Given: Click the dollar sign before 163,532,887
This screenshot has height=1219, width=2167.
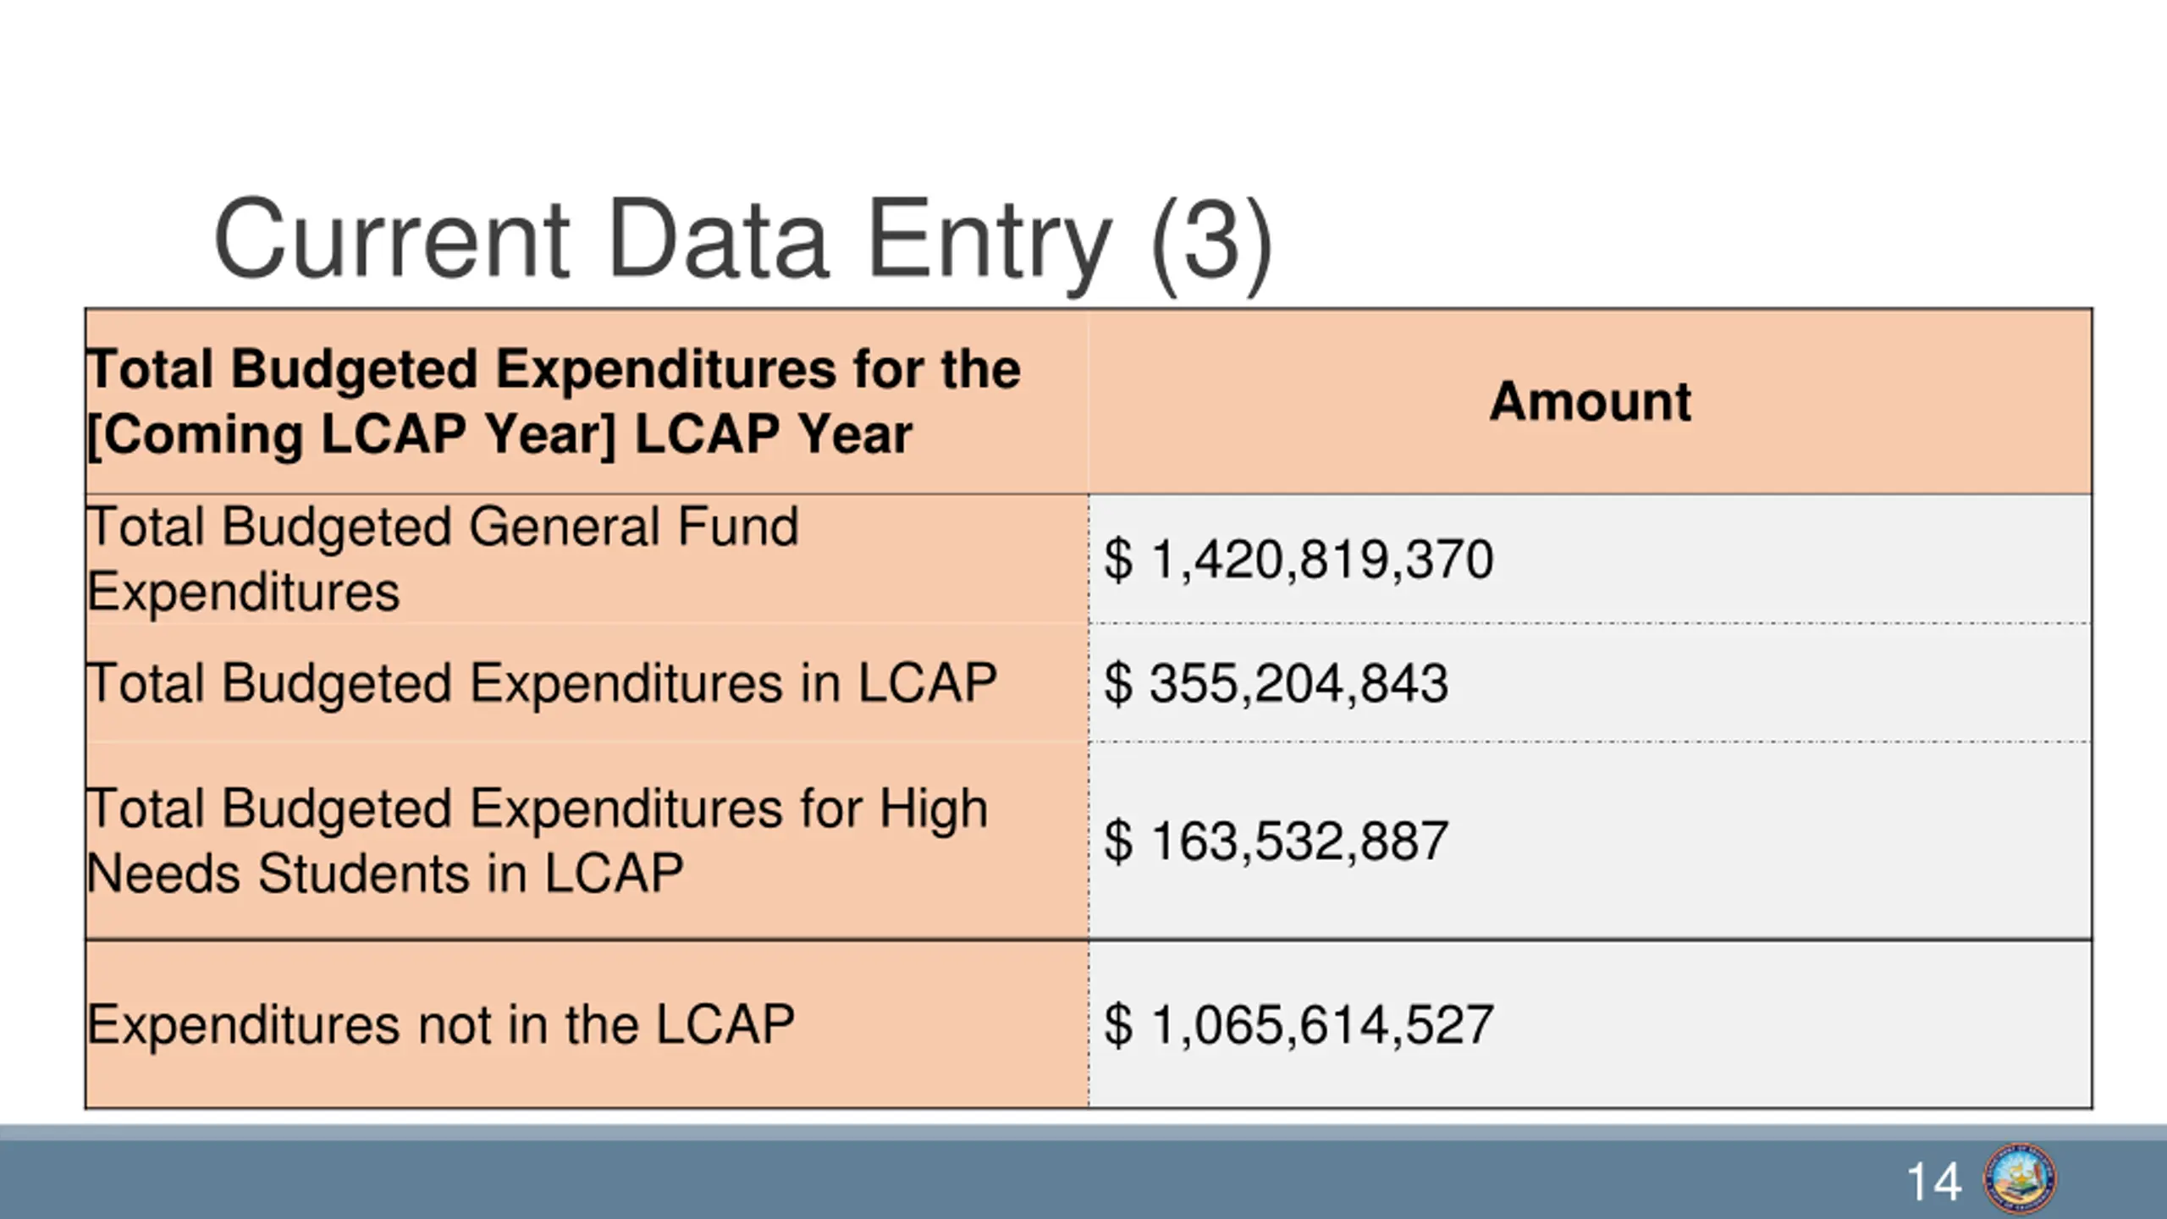Looking at the screenshot, I should [1117, 841].
